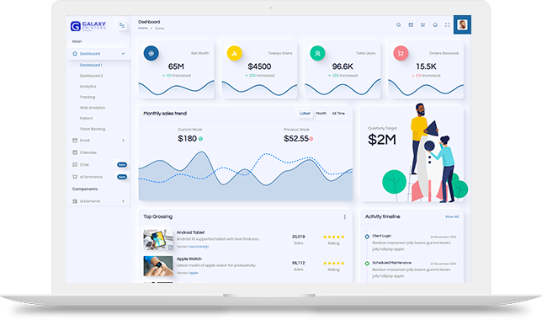Open Analytics in sidebar

[88, 87]
